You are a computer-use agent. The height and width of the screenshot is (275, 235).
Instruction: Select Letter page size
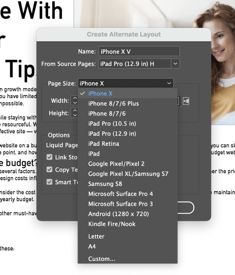tap(96, 236)
